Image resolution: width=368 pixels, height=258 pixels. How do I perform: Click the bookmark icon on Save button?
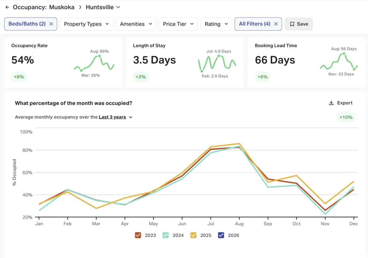pos(292,24)
